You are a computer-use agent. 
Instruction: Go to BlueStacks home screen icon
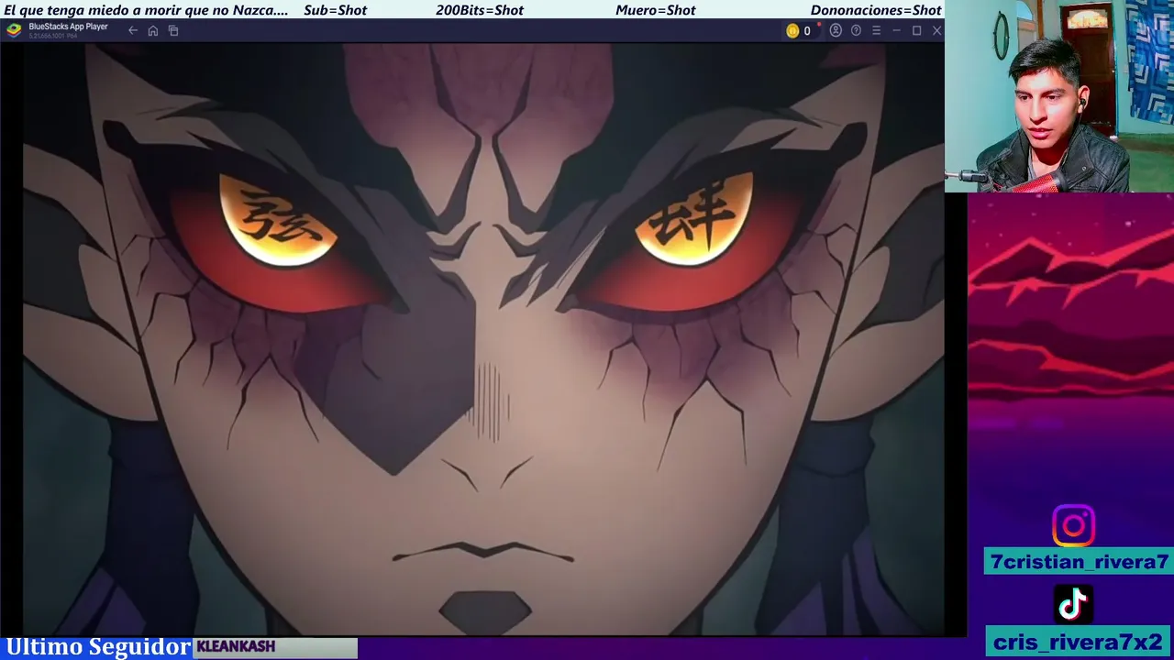153,31
